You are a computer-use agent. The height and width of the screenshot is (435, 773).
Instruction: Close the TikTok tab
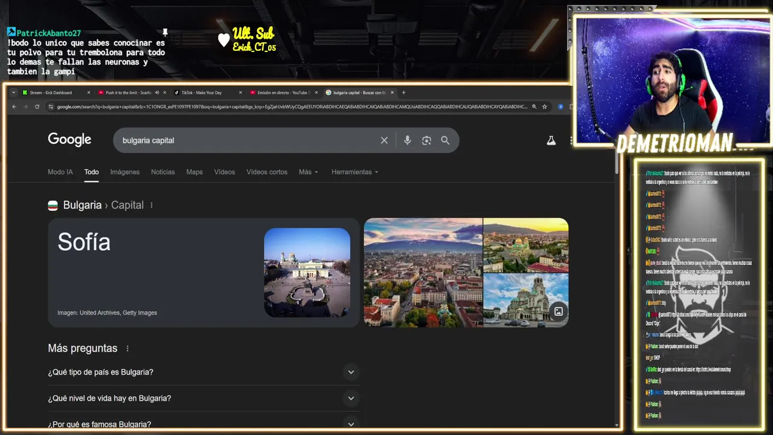tap(240, 92)
